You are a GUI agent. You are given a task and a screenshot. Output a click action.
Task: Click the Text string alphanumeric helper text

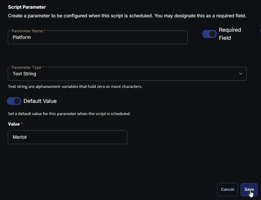(75, 87)
